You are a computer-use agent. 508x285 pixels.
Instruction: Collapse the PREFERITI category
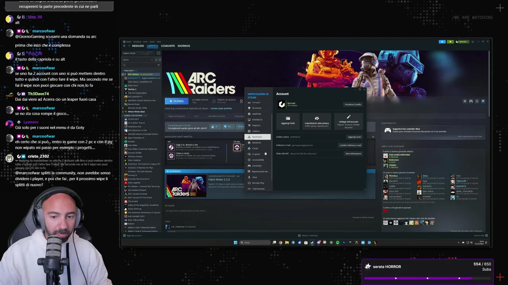(129, 71)
